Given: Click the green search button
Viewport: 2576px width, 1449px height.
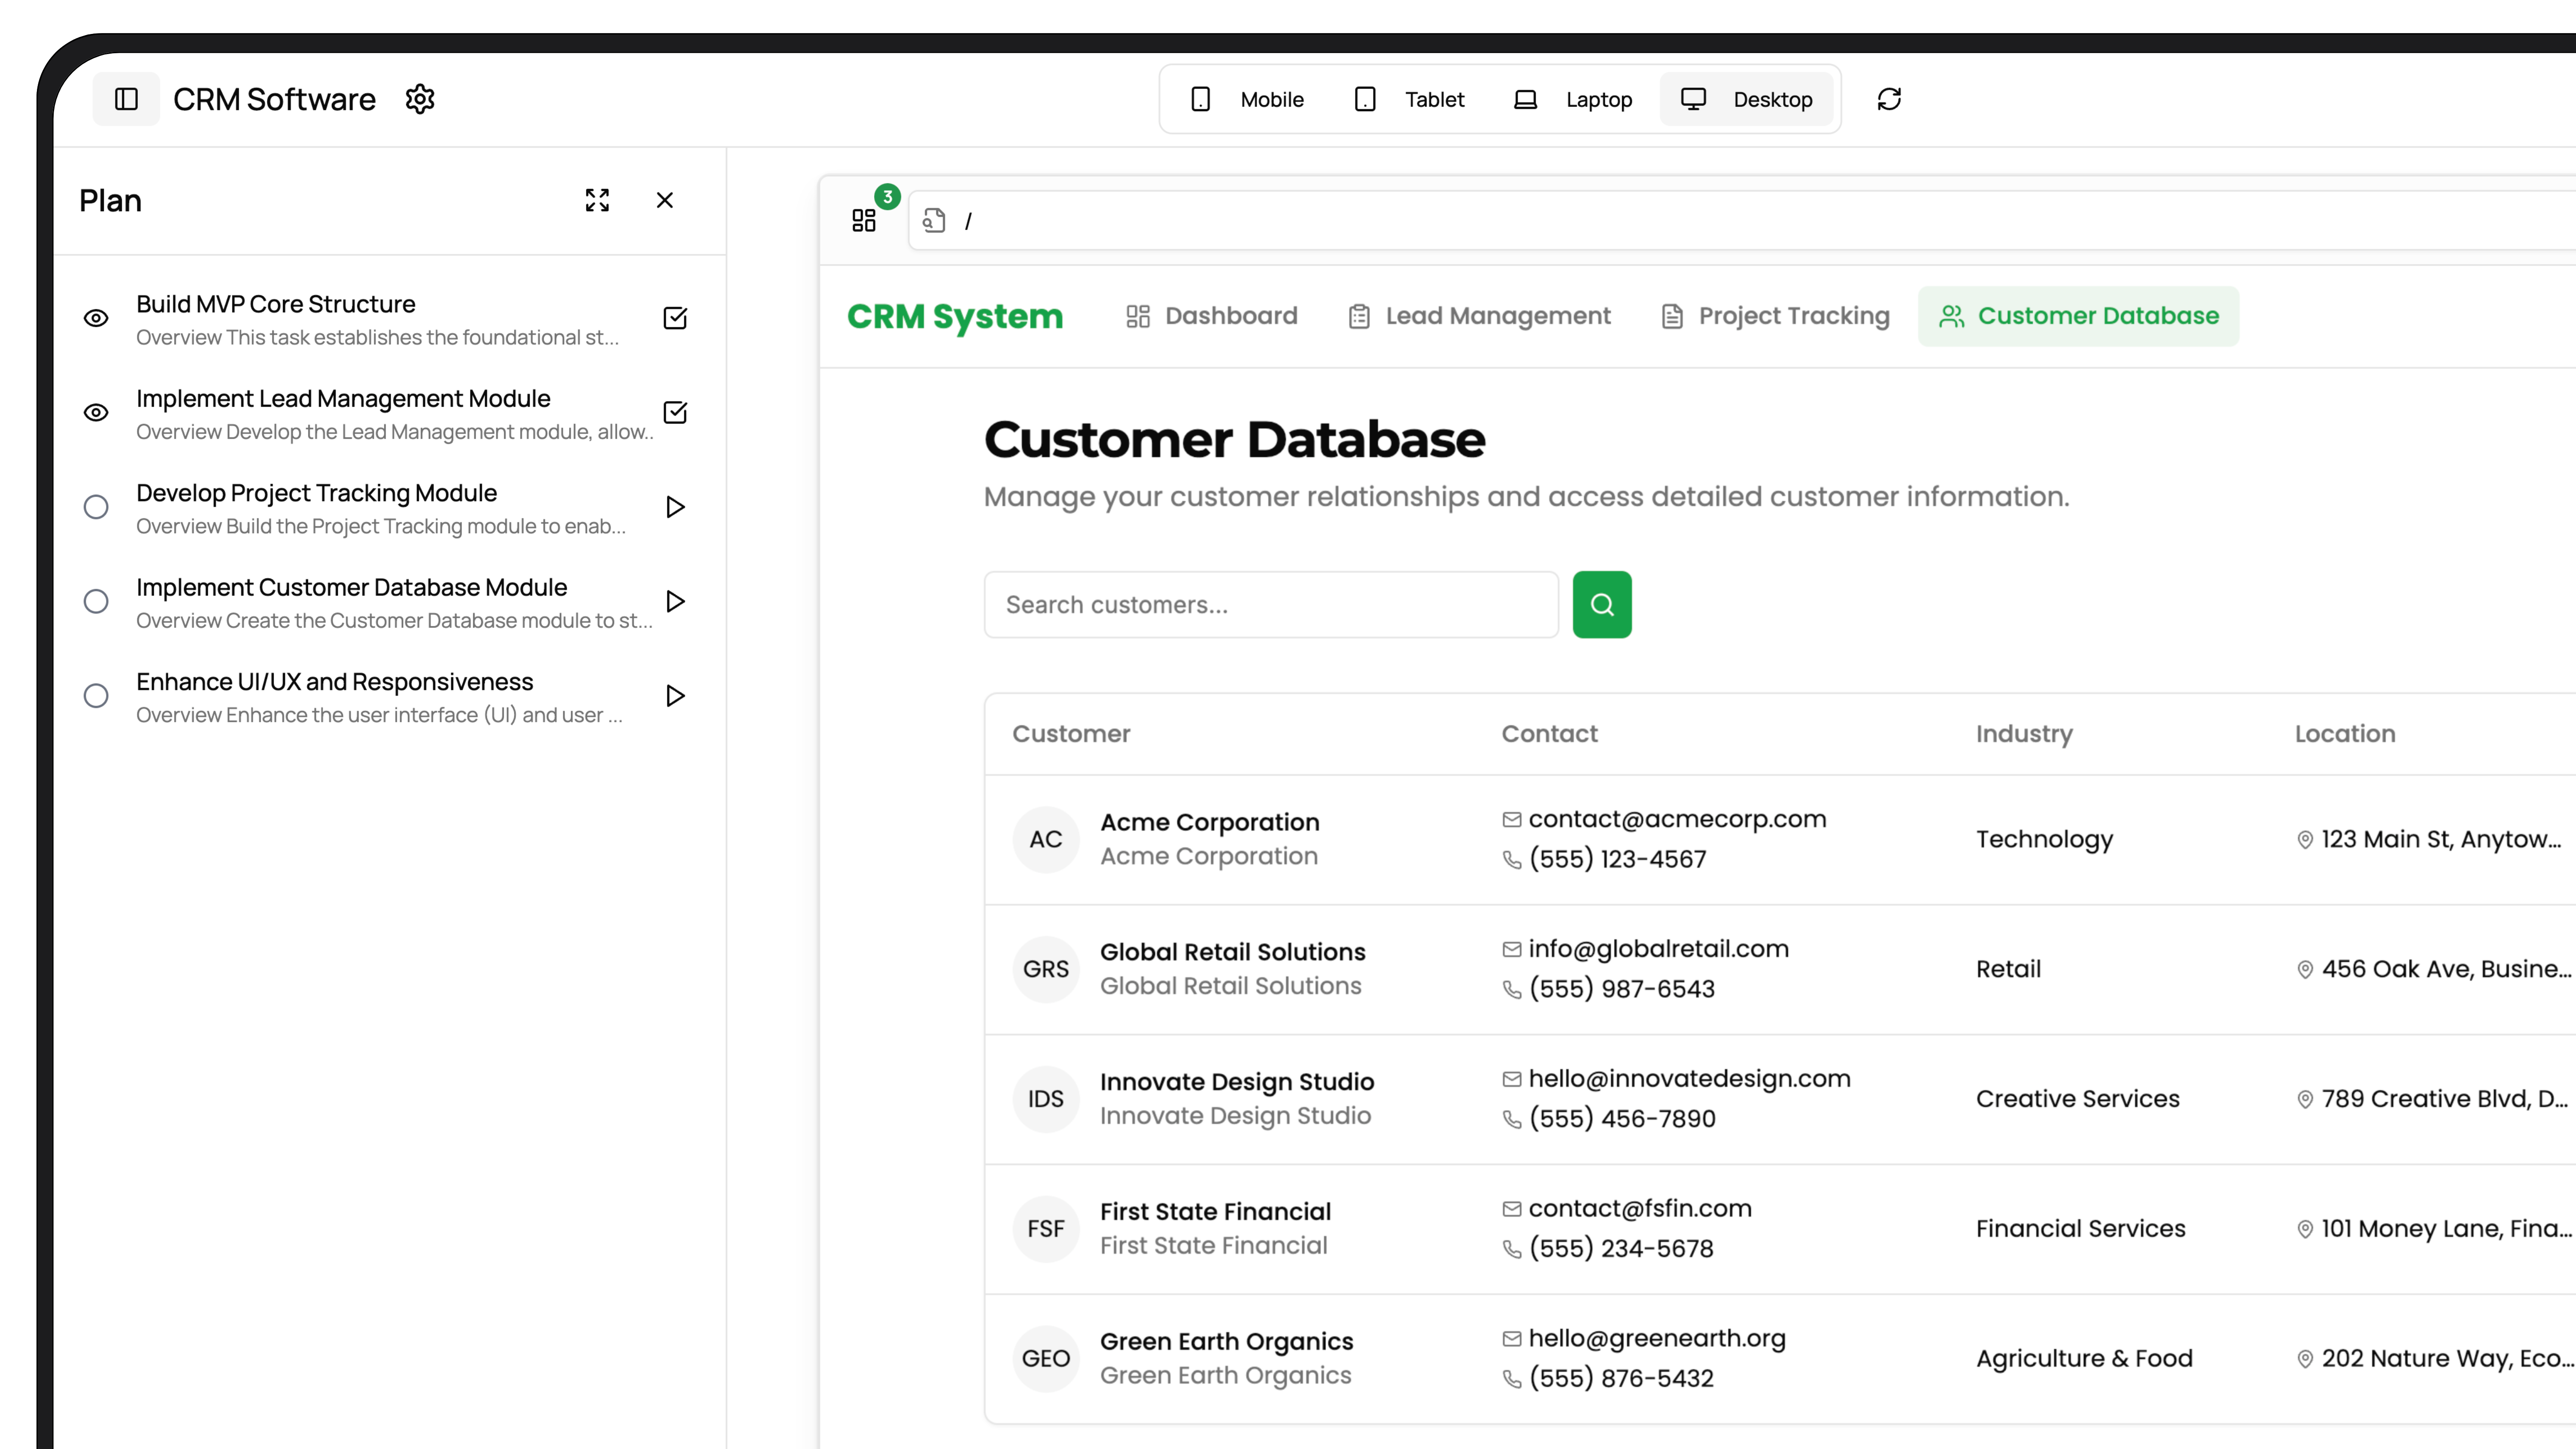Looking at the screenshot, I should point(1602,604).
